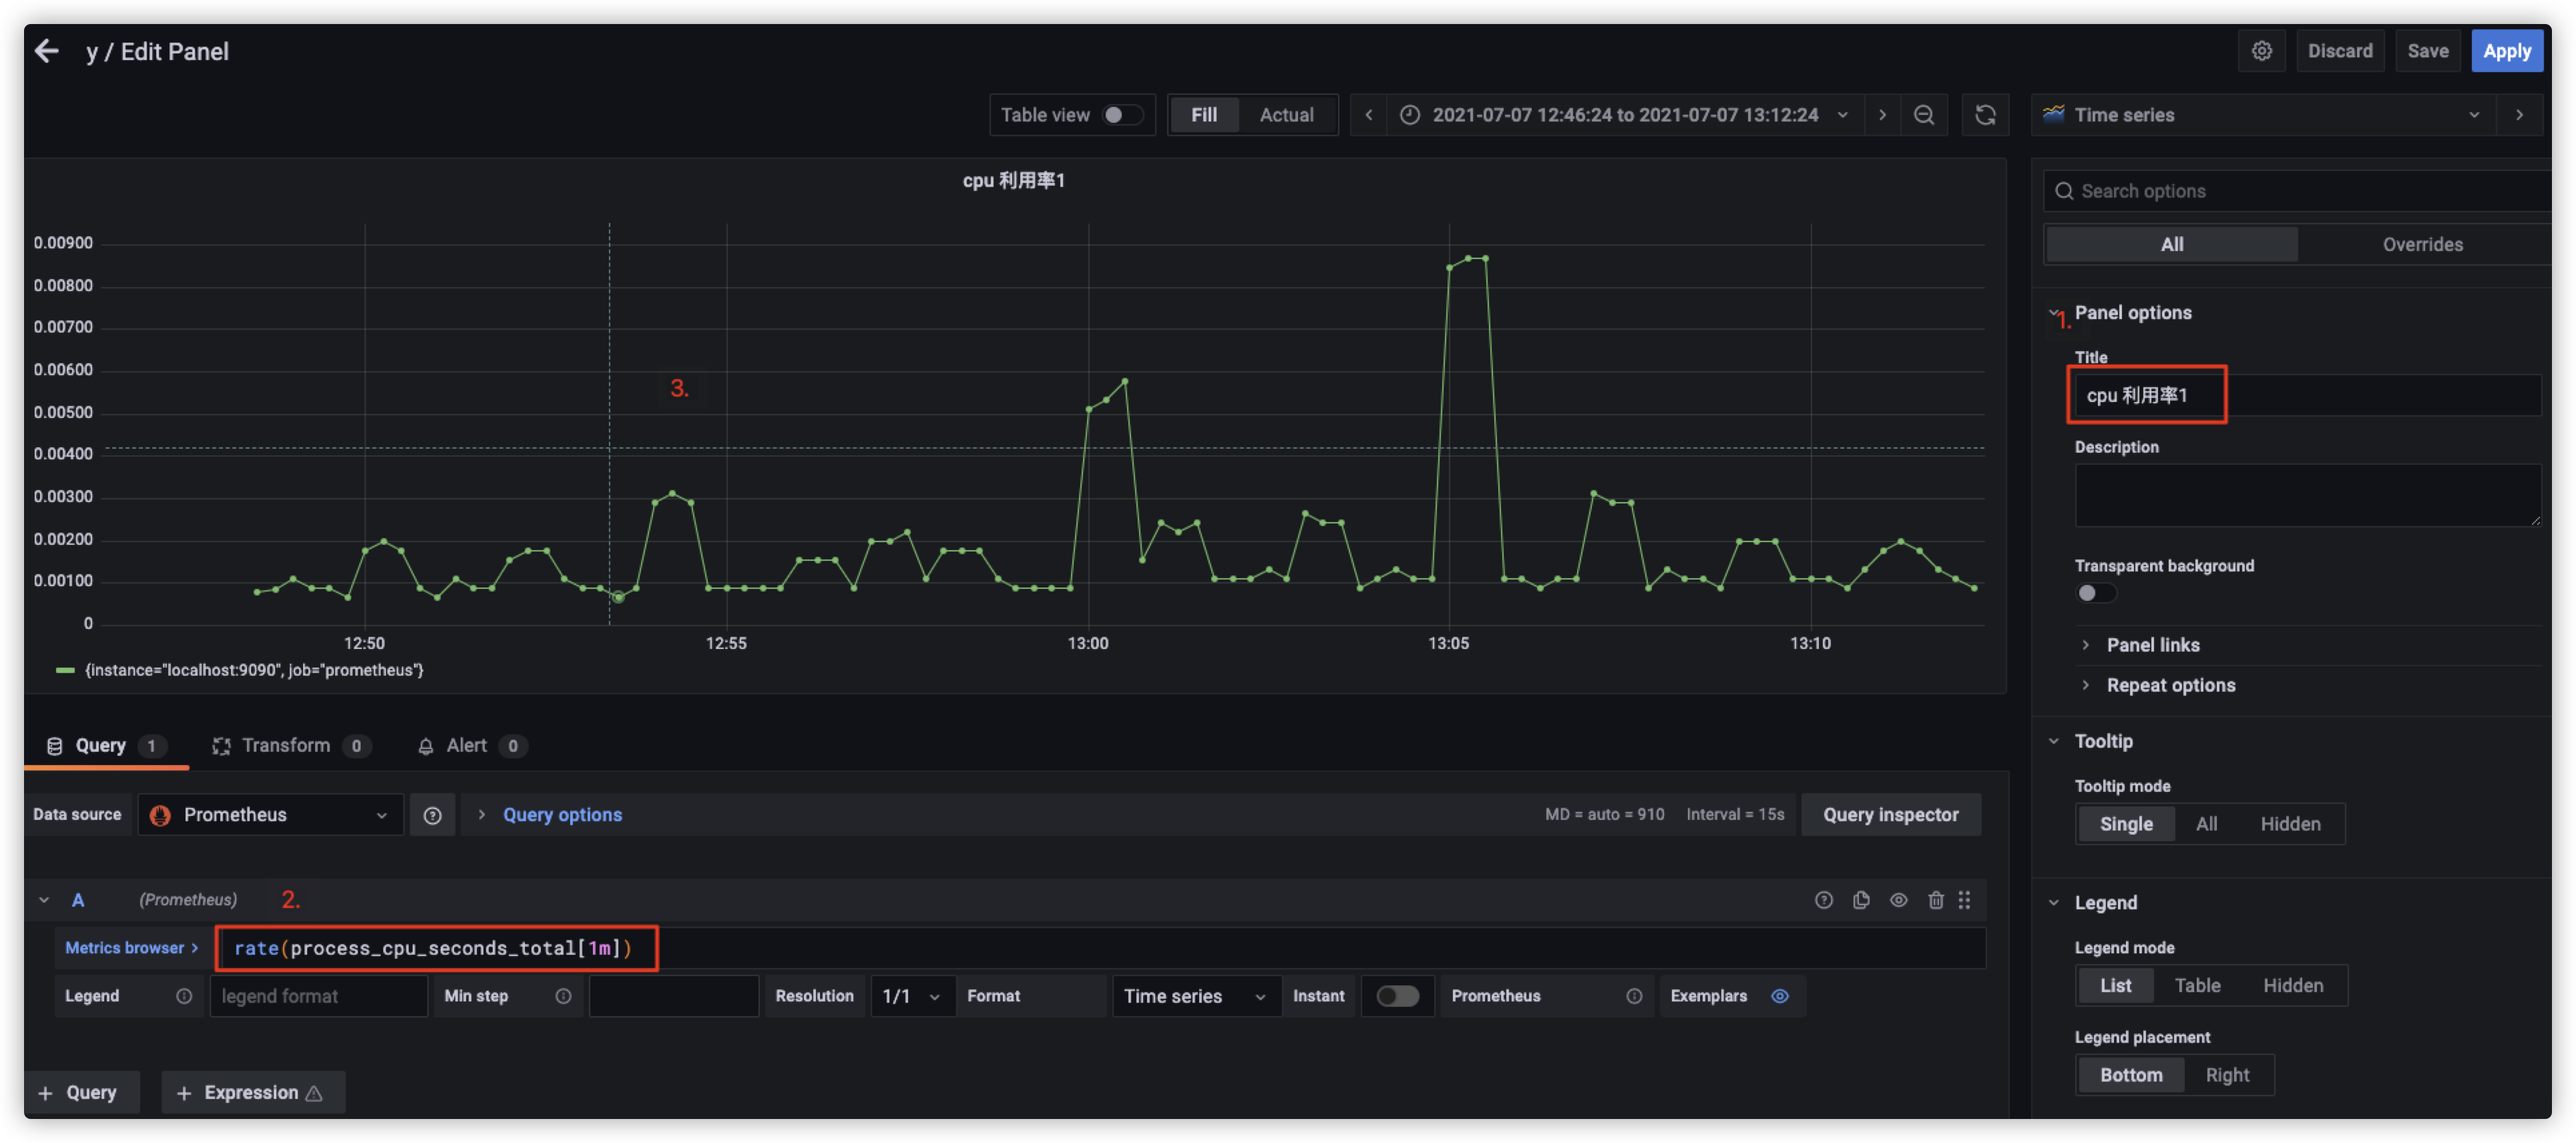Duplicate query A with the copy icon
The image size is (2576, 1143).
[1860, 900]
